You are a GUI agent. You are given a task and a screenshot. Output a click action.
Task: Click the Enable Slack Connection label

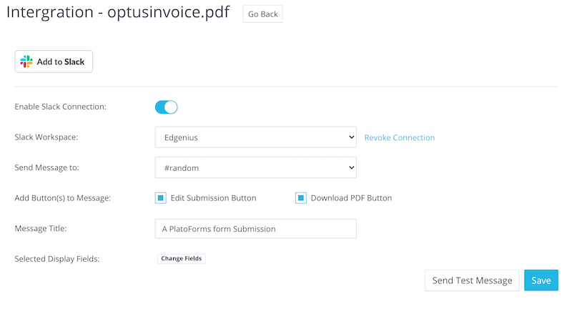tap(61, 107)
